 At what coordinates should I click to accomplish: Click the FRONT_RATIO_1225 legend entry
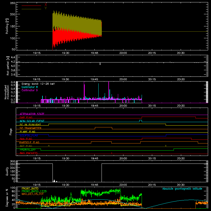click(34, 191)
